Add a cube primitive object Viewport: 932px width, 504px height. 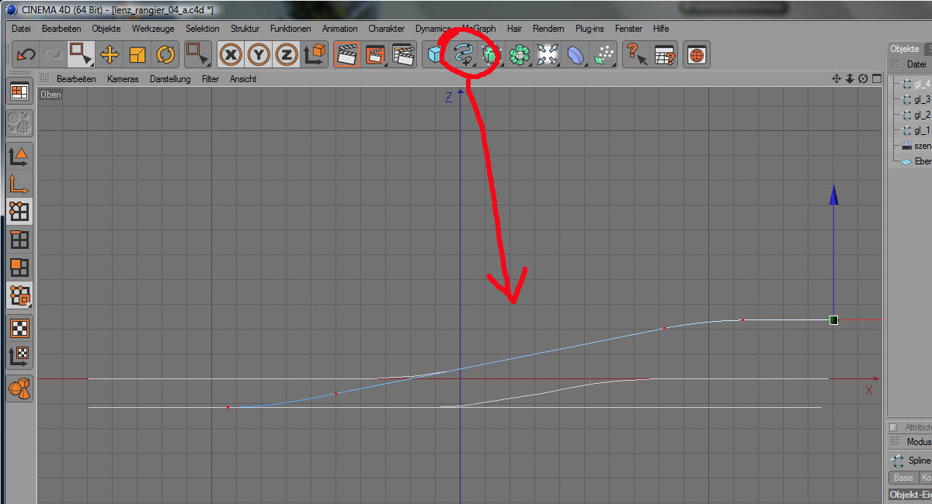pos(436,55)
